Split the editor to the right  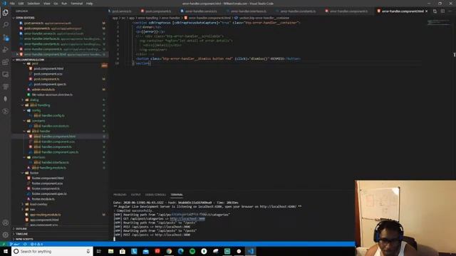pyautogui.click(x=442, y=11)
